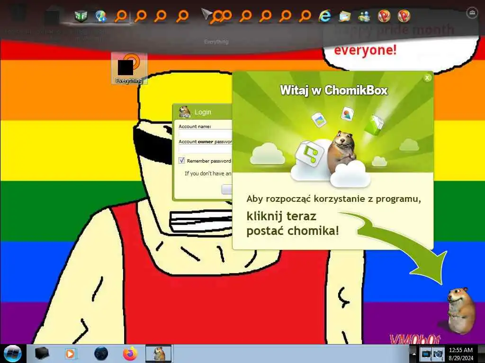The height and width of the screenshot is (363, 485).
Task: Click the hamster mascot in the bottom-right corner
Action: pyautogui.click(x=461, y=310)
